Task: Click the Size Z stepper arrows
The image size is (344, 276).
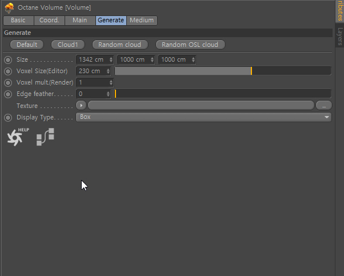Action: (x=193, y=59)
